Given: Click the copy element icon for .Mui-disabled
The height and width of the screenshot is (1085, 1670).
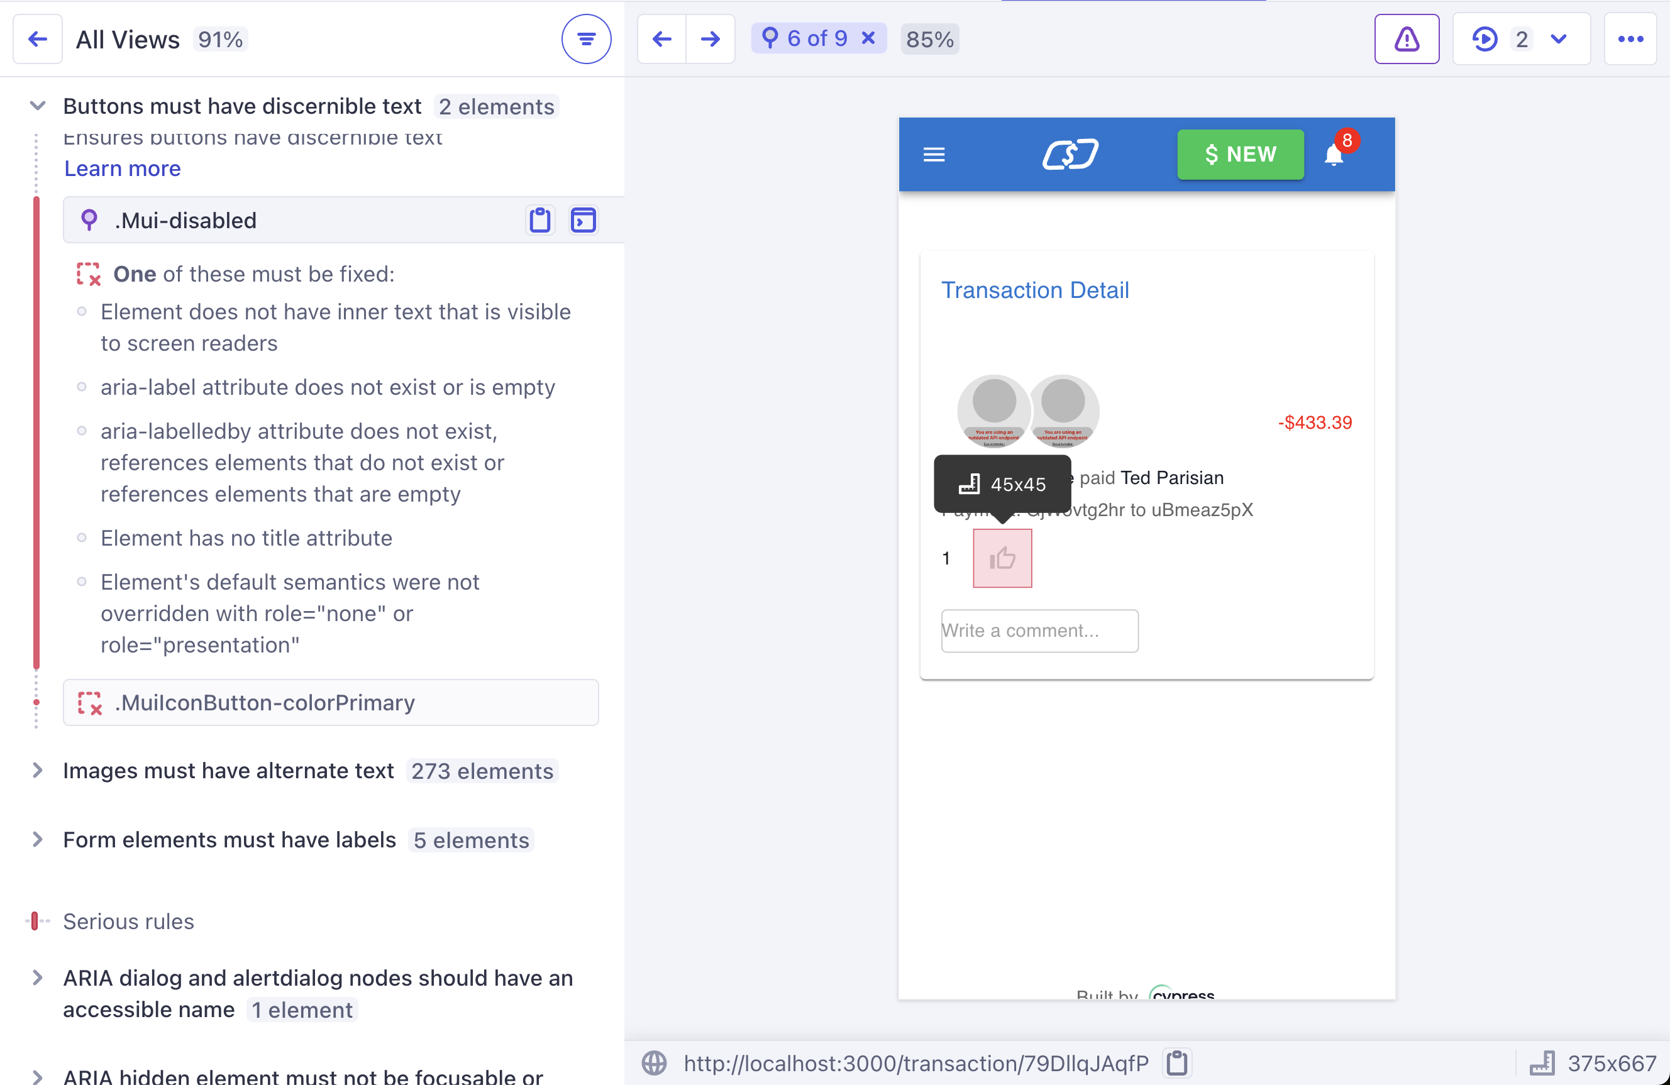Looking at the screenshot, I should tap(541, 220).
